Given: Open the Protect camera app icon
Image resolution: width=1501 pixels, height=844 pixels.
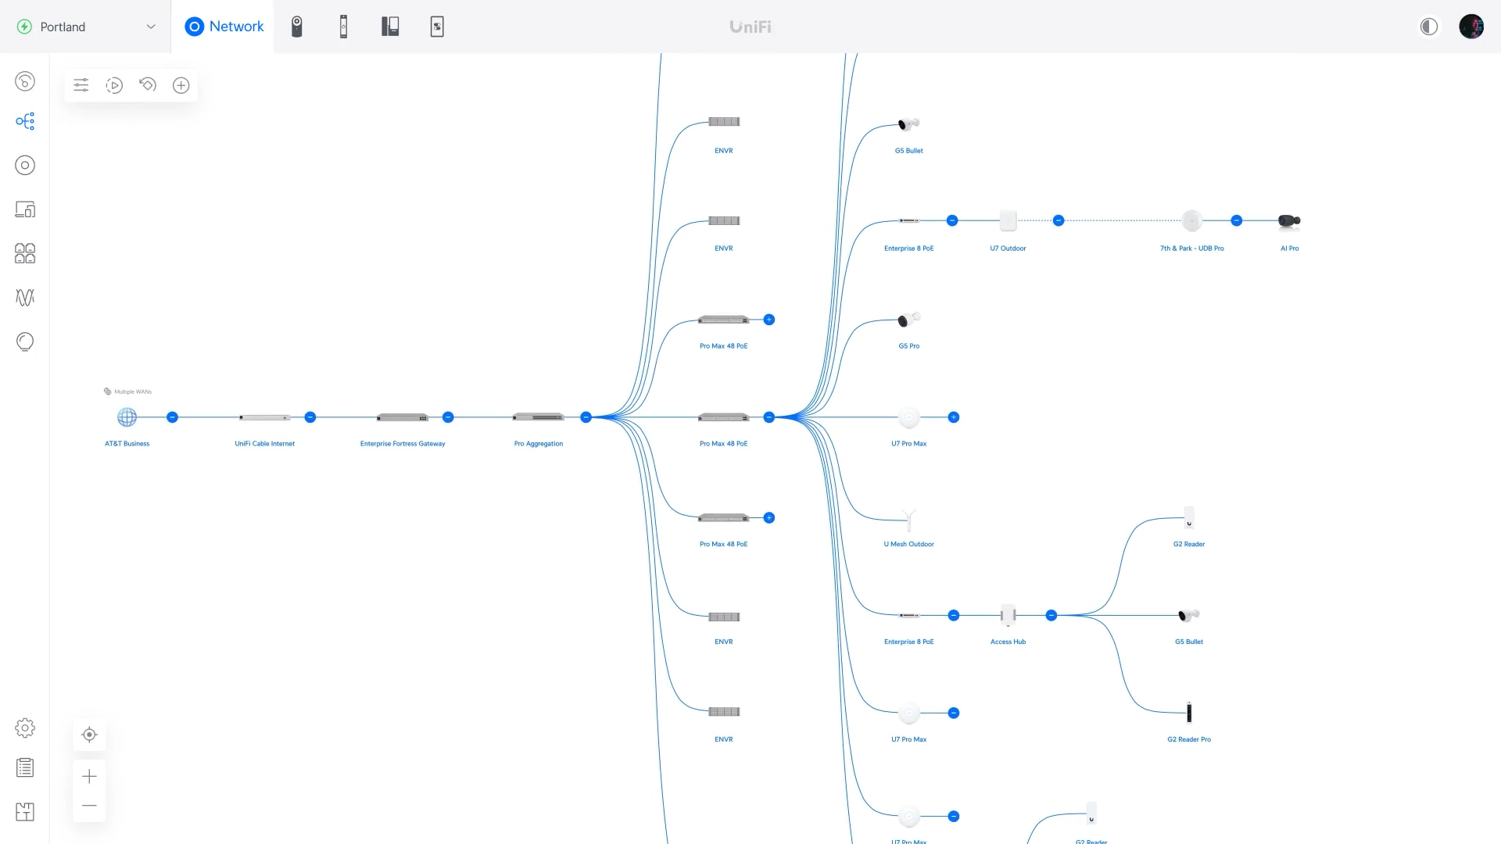Looking at the screenshot, I should click(296, 27).
